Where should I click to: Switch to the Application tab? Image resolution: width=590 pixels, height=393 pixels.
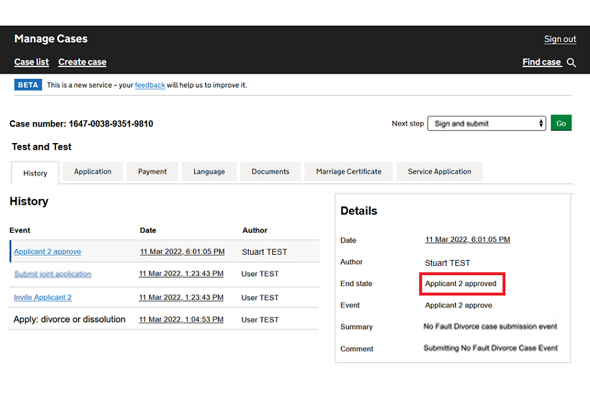(93, 172)
